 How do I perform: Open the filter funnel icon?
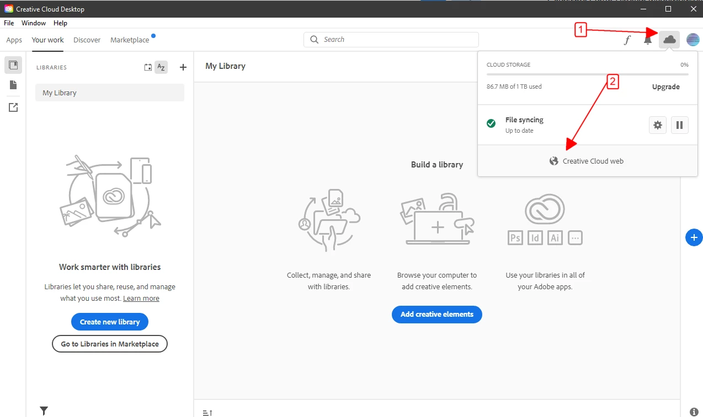44,410
